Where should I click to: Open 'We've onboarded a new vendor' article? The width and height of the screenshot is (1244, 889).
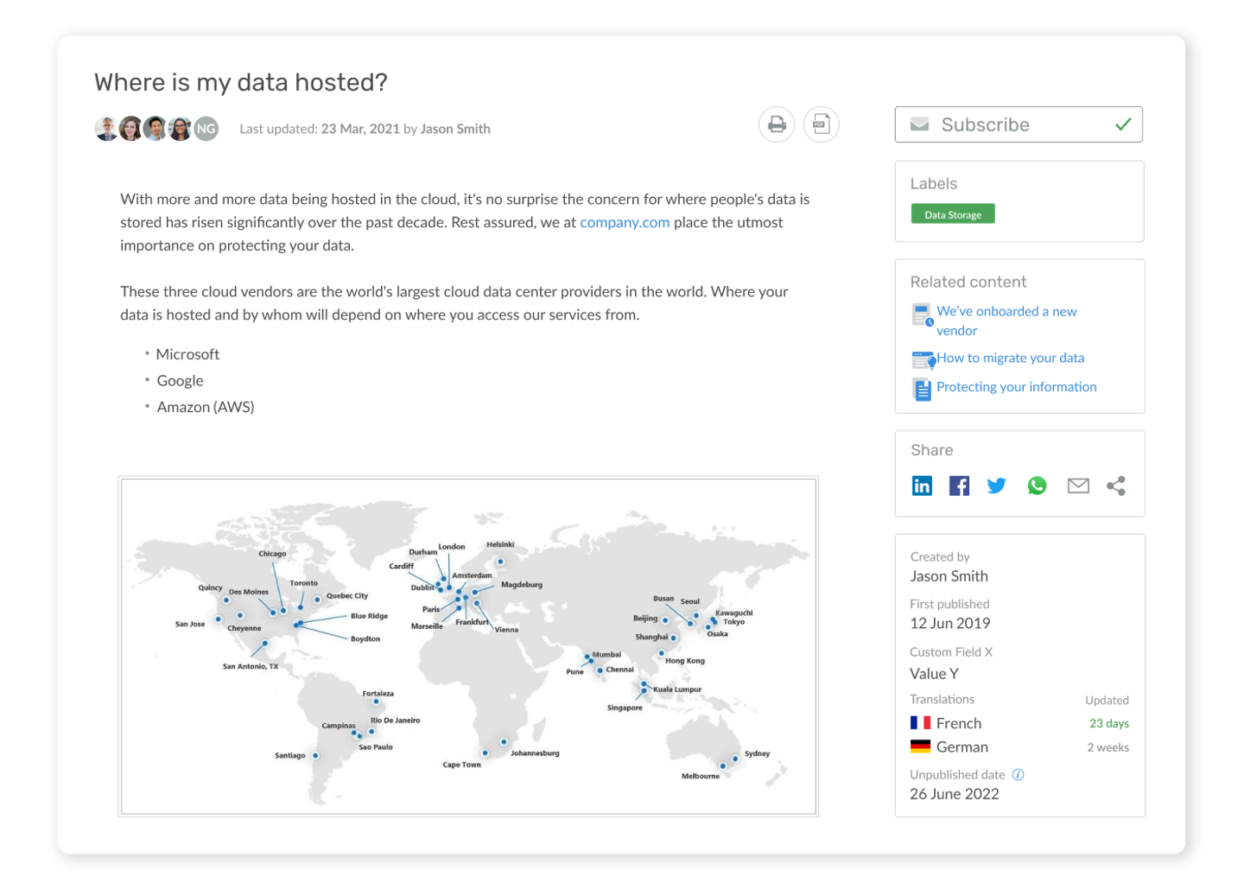[x=1006, y=321]
